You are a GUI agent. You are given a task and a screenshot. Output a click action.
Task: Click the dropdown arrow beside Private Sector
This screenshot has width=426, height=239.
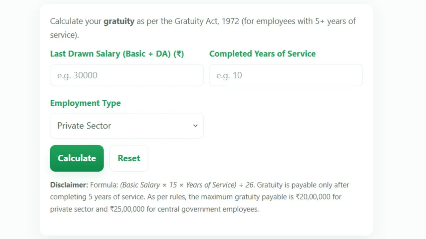pos(195,126)
